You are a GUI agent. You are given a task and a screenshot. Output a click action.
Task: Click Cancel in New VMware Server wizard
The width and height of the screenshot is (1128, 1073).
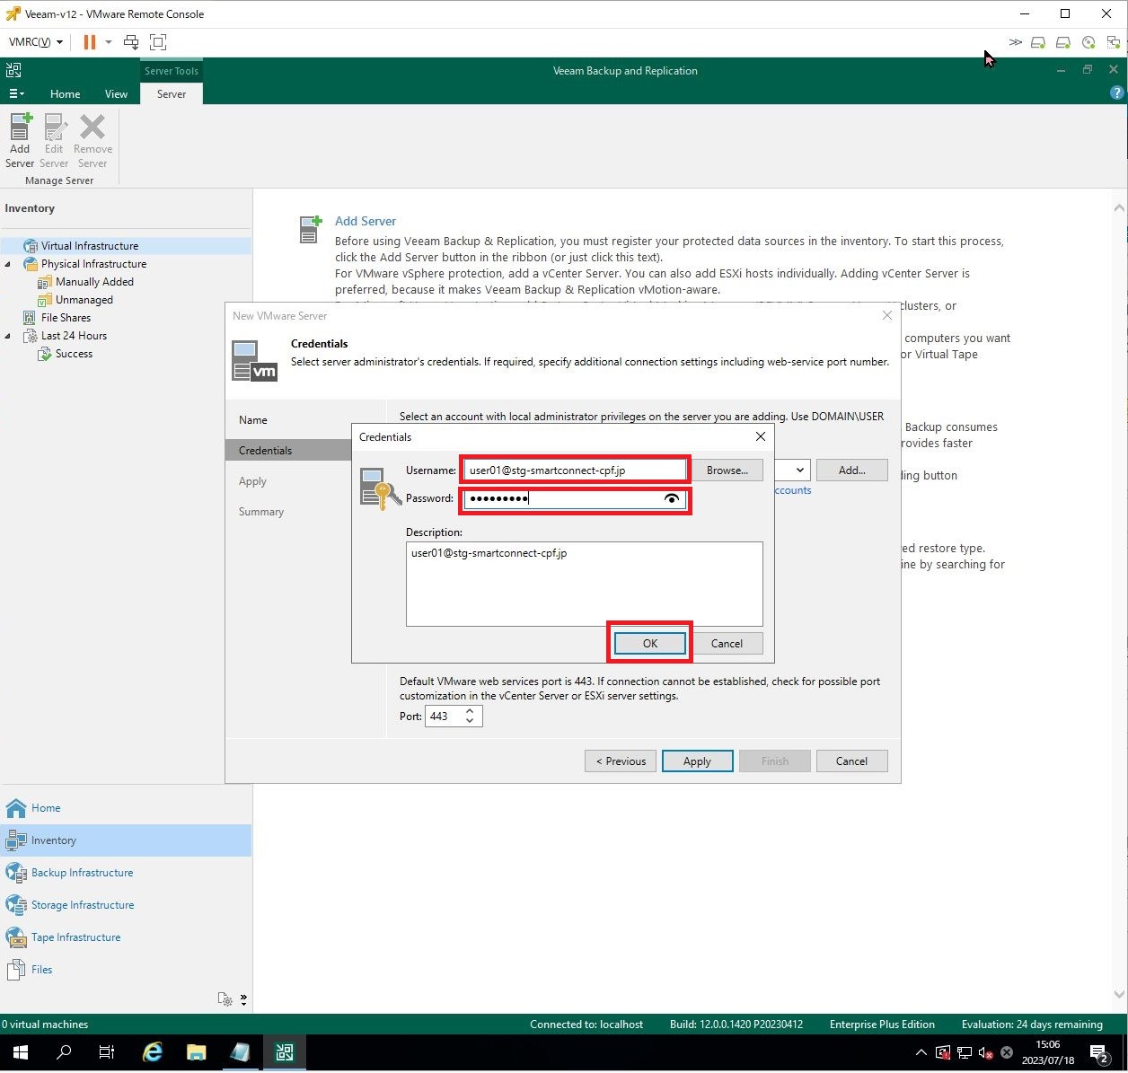tap(851, 761)
